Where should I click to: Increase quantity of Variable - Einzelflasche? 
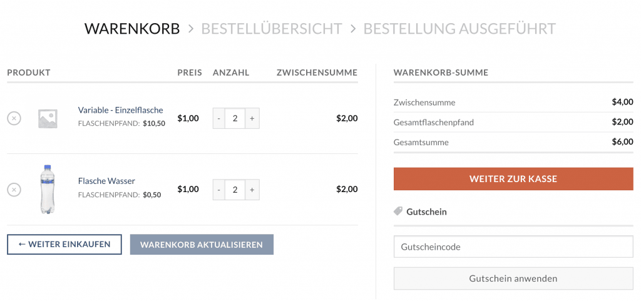(252, 118)
